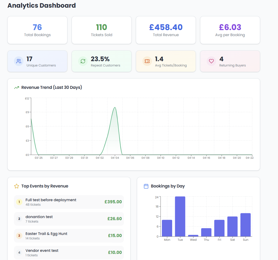Click the 14 tickets label
The image size is (278, 260).
[x=32, y=238]
